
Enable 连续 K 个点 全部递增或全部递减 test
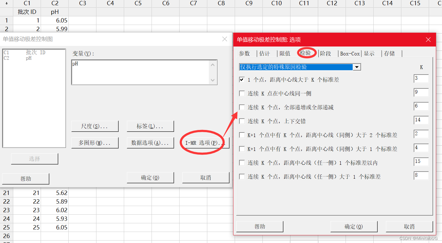click(x=242, y=107)
